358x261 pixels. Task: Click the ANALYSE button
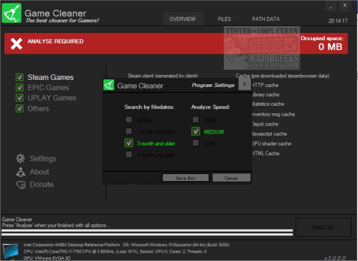323,227
